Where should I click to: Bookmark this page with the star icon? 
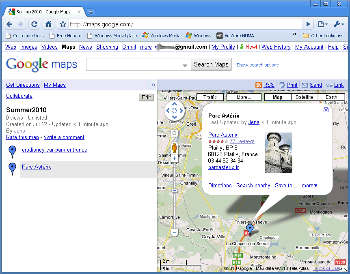[63, 24]
